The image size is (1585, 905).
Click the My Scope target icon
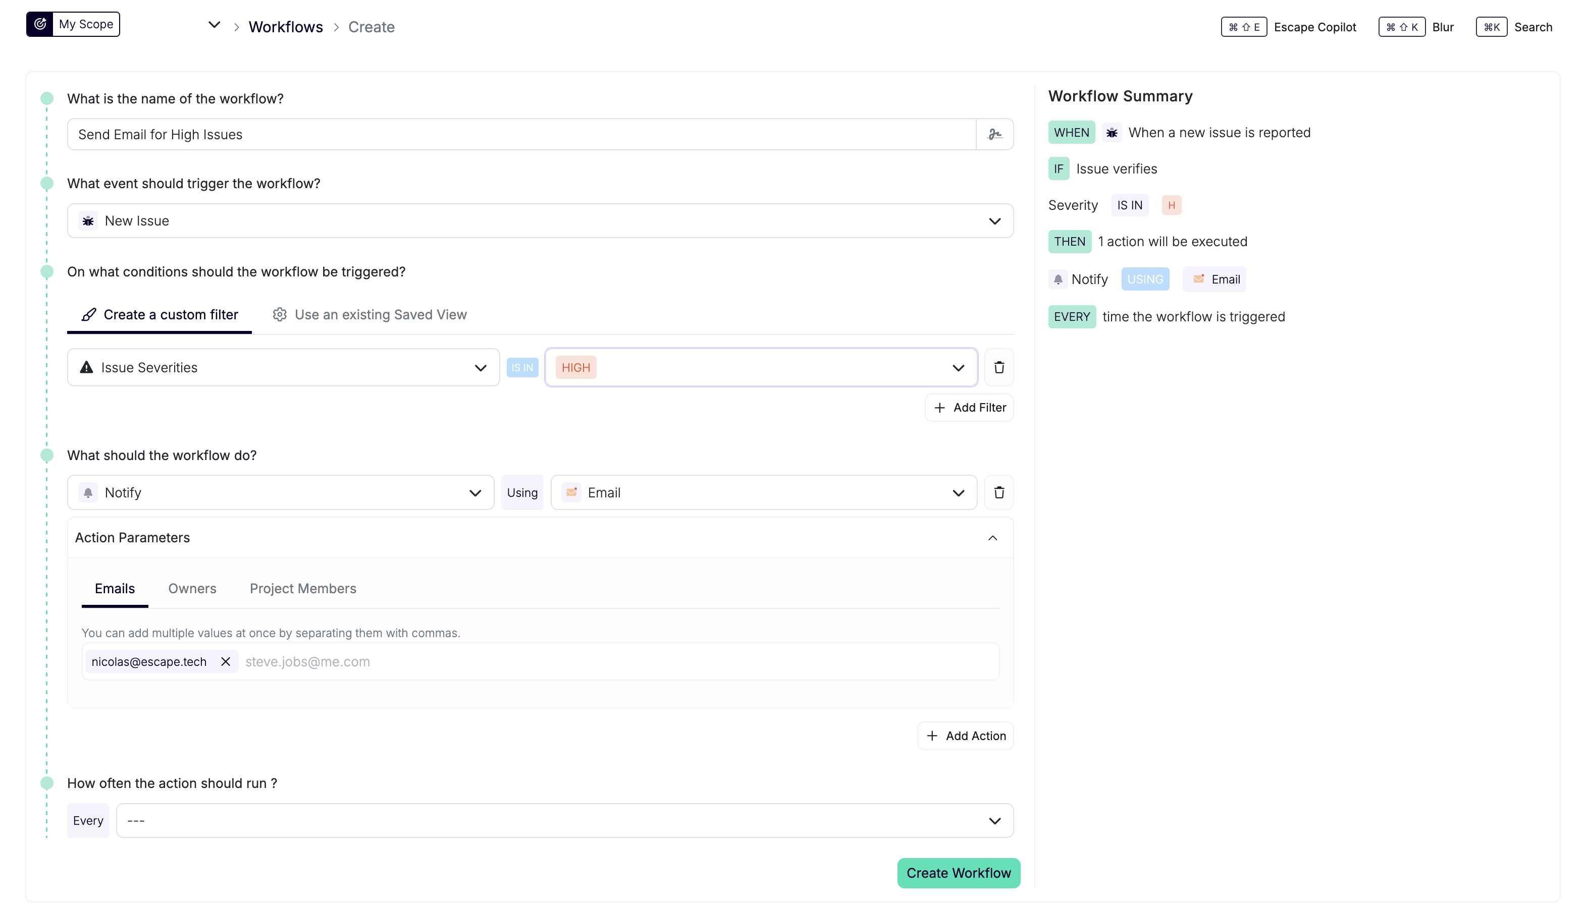click(40, 24)
